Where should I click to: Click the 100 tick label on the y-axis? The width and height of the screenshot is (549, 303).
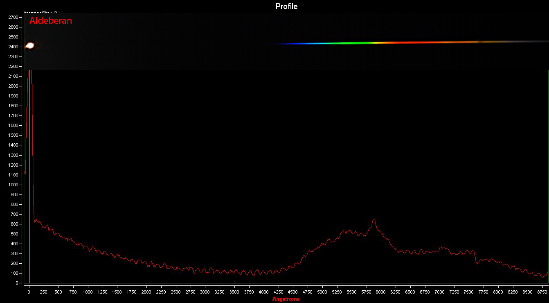[15, 273]
